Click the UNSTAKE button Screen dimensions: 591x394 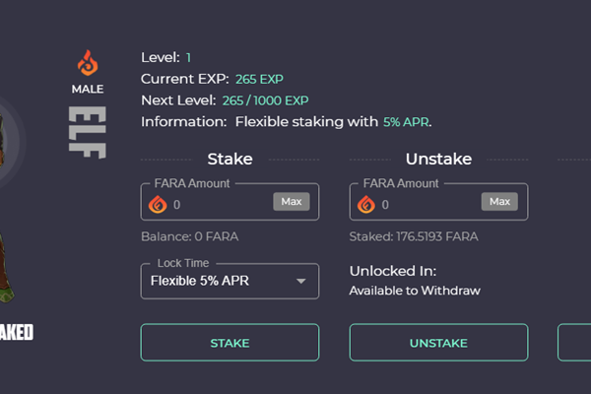pyautogui.click(x=438, y=343)
